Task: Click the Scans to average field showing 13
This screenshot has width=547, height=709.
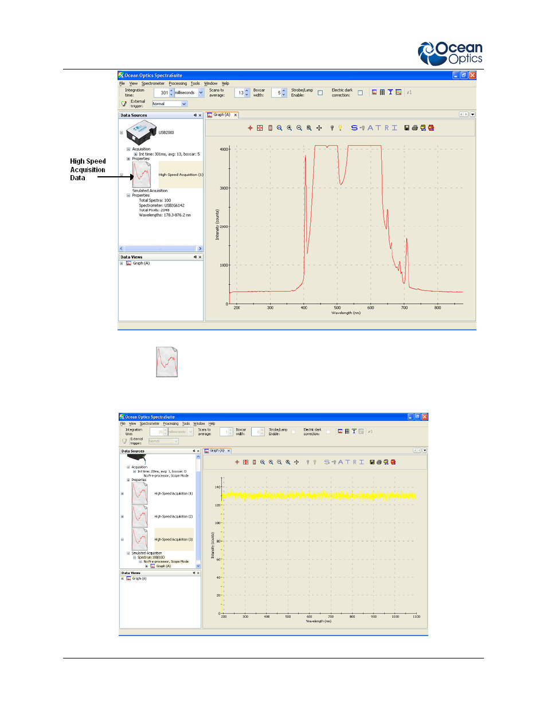Action: coord(240,92)
